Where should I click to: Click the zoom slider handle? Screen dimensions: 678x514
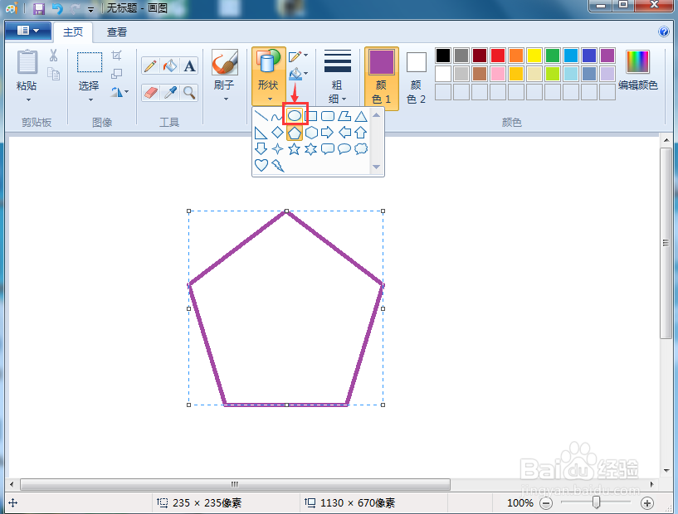click(x=597, y=502)
